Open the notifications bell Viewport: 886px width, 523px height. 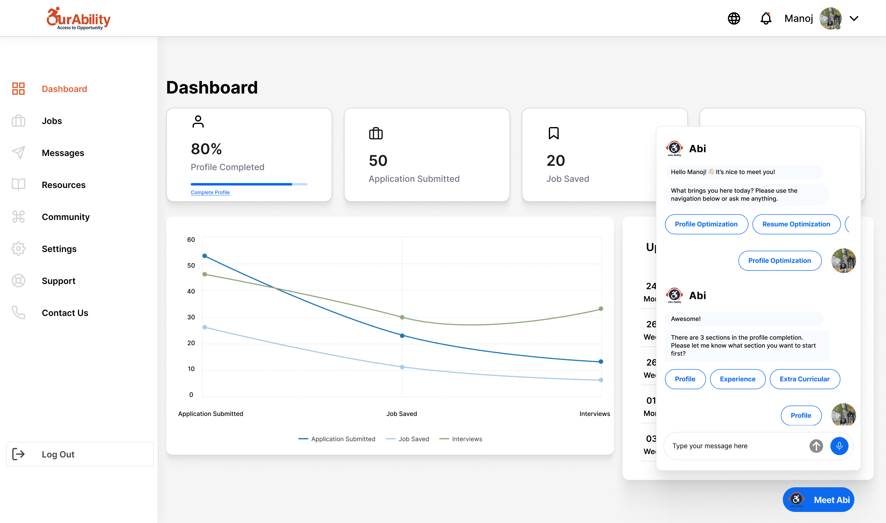pyautogui.click(x=765, y=18)
